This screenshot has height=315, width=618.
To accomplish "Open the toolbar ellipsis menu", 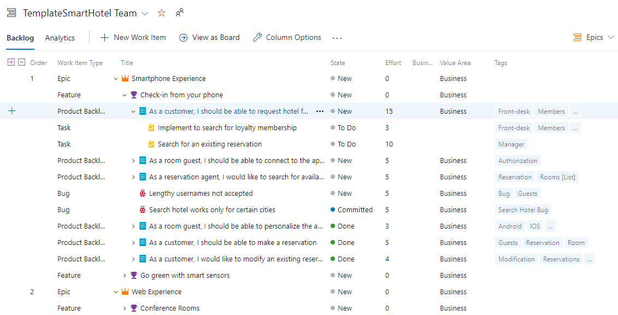I will click(x=337, y=38).
